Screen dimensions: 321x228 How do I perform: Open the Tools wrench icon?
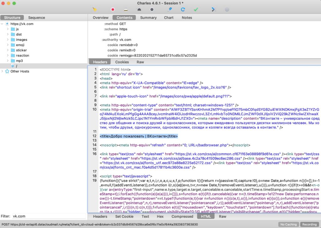(214, 9)
